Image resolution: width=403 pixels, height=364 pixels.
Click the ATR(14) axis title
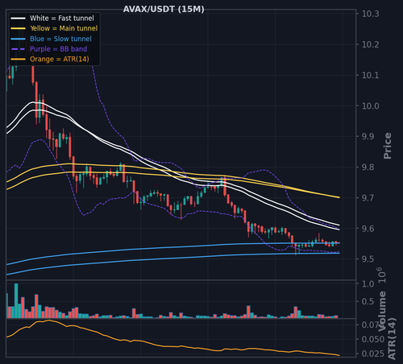(x=392, y=339)
